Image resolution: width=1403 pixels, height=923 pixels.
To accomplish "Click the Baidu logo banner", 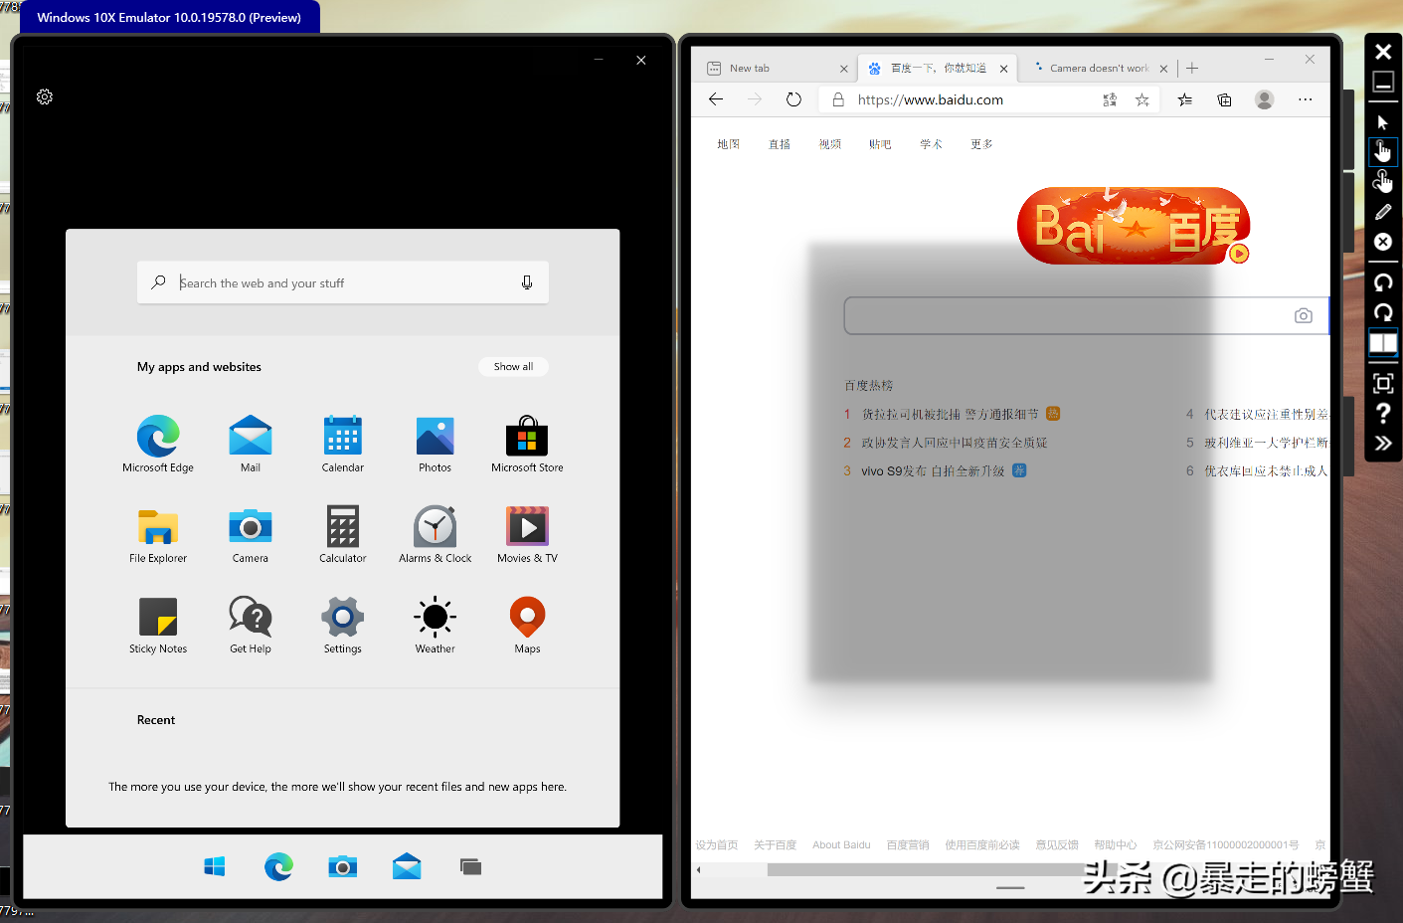I will (x=1133, y=226).
